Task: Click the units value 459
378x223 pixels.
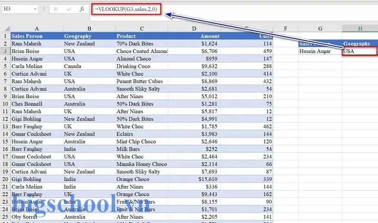Action: (x=247, y=51)
